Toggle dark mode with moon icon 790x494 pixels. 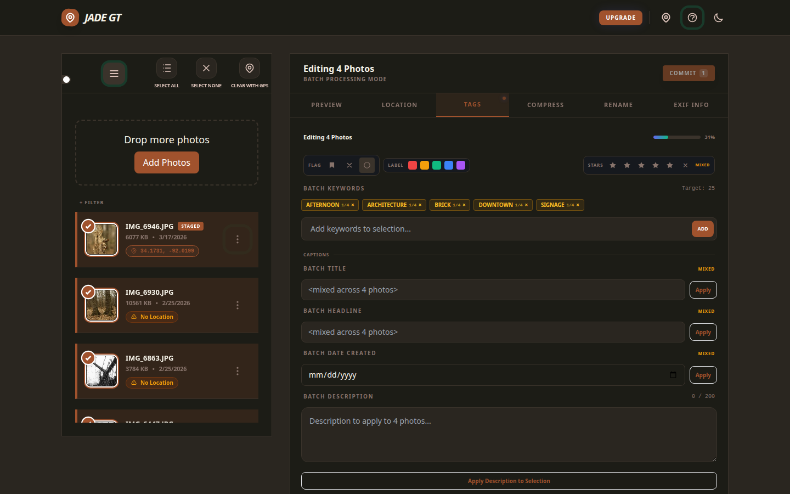click(x=719, y=18)
